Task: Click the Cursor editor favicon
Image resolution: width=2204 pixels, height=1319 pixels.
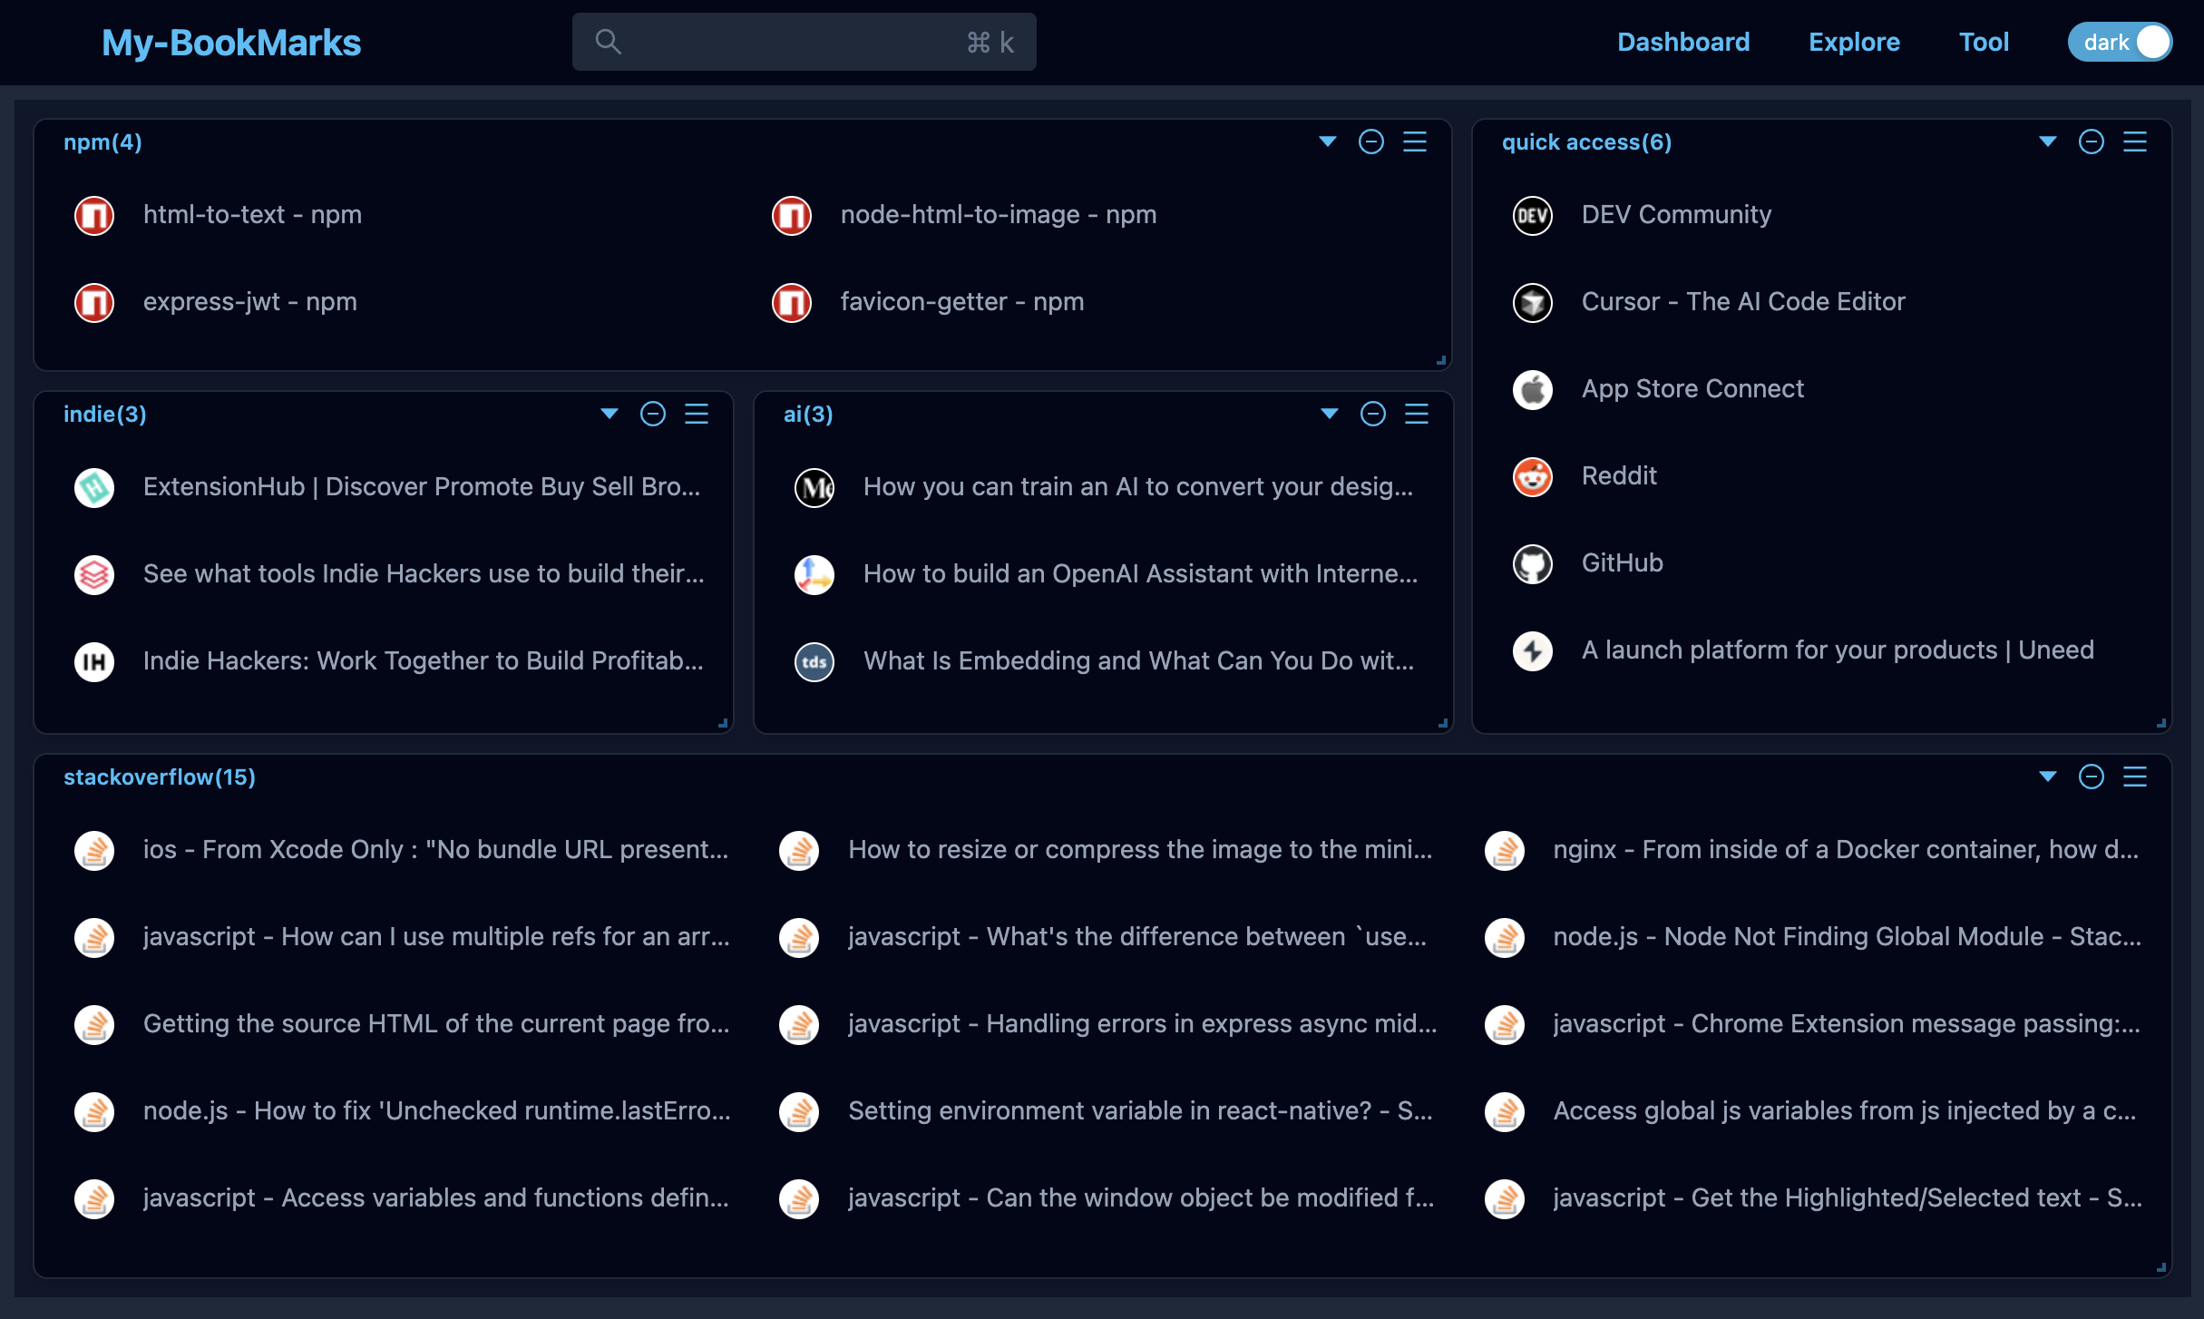Action: click(1533, 302)
